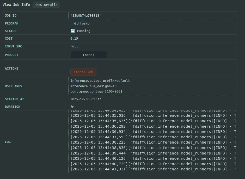
Task: Click the STARTED AT row label
Action: tap(14, 99)
